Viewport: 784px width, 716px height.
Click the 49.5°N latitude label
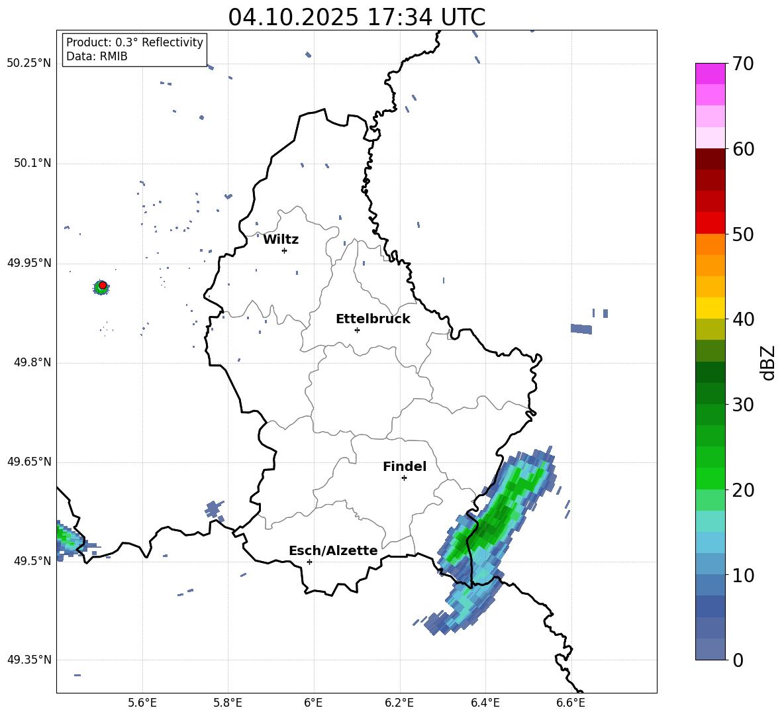(x=32, y=561)
